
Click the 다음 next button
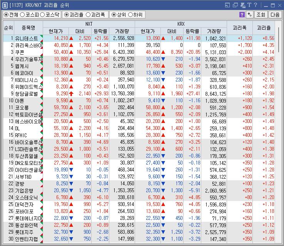click(275, 15)
